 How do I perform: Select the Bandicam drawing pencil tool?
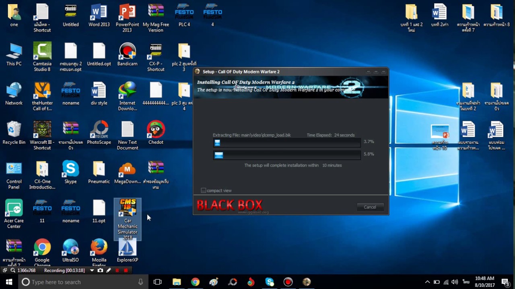(x=109, y=271)
